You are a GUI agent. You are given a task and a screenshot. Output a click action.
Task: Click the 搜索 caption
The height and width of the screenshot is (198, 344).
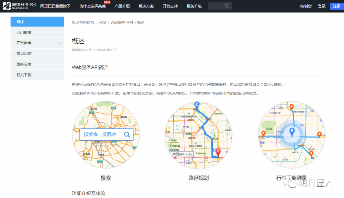(106, 178)
